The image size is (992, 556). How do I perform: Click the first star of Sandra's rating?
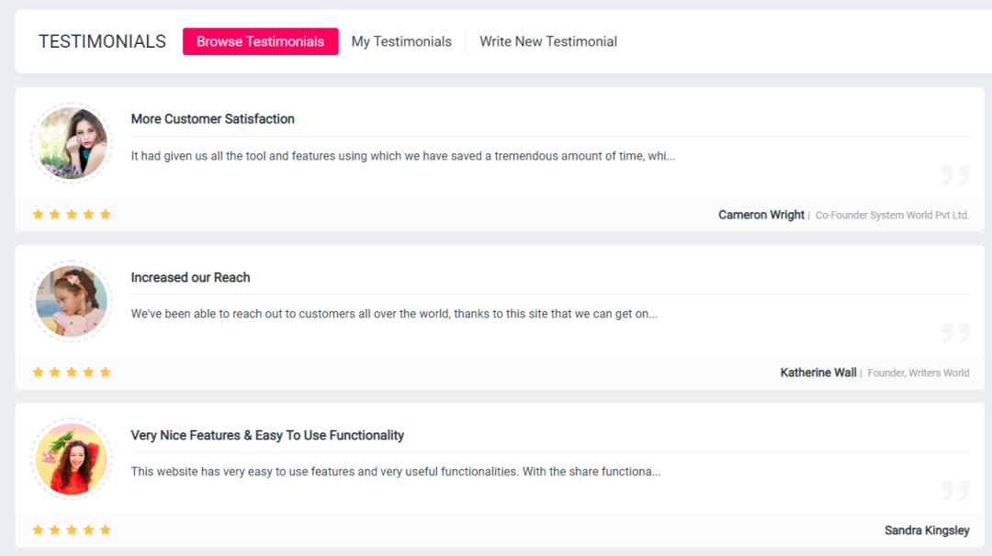click(x=38, y=530)
